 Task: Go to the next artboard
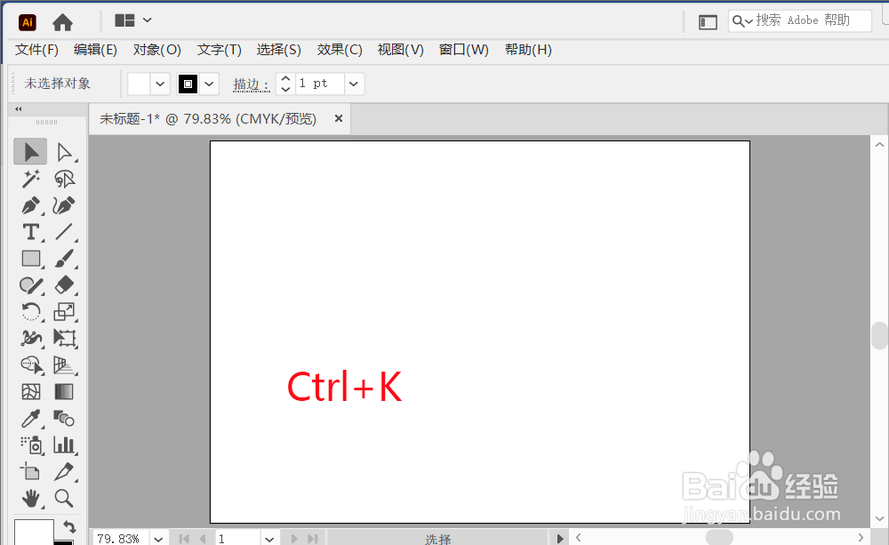pyautogui.click(x=293, y=539)
